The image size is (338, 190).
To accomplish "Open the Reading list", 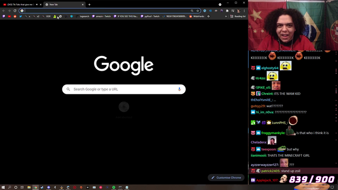I will coord(238,16).
